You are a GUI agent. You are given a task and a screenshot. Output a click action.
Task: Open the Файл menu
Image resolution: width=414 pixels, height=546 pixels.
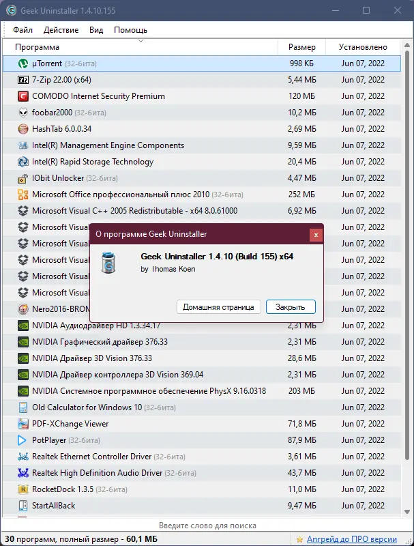click(23, 30)
